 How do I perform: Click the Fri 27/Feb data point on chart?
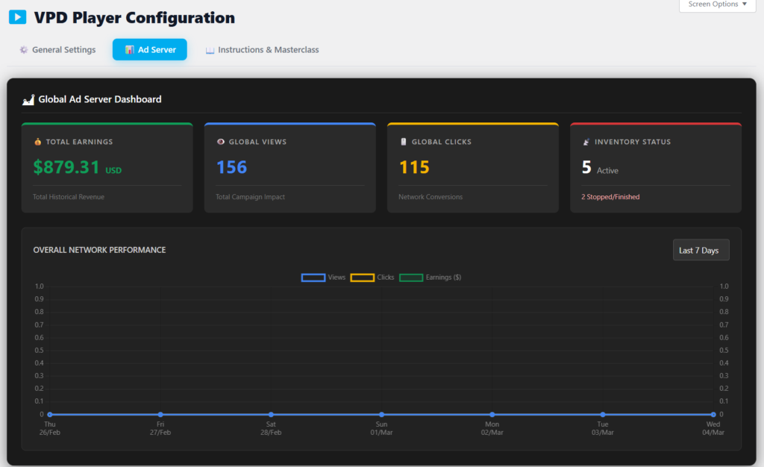(160, 414)
